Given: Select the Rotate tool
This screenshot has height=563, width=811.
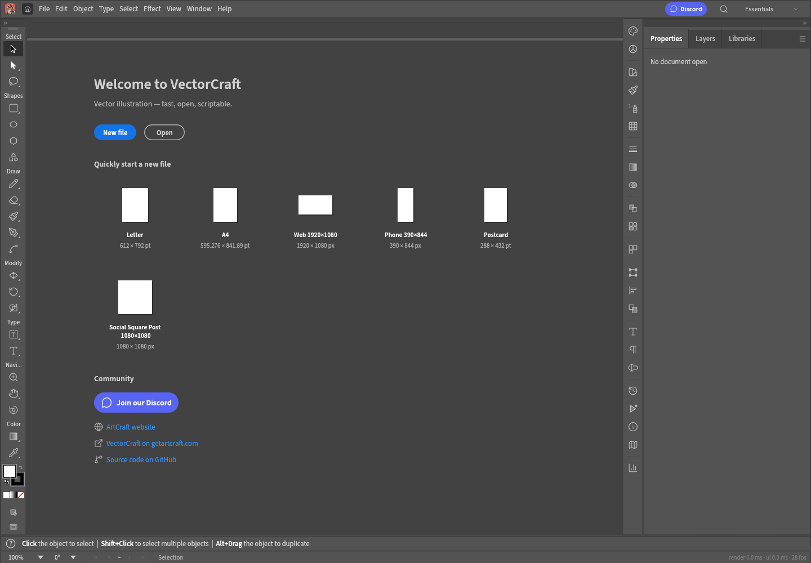Looking at the screenshot, I should pyautogui.click(x=14, y=292).
